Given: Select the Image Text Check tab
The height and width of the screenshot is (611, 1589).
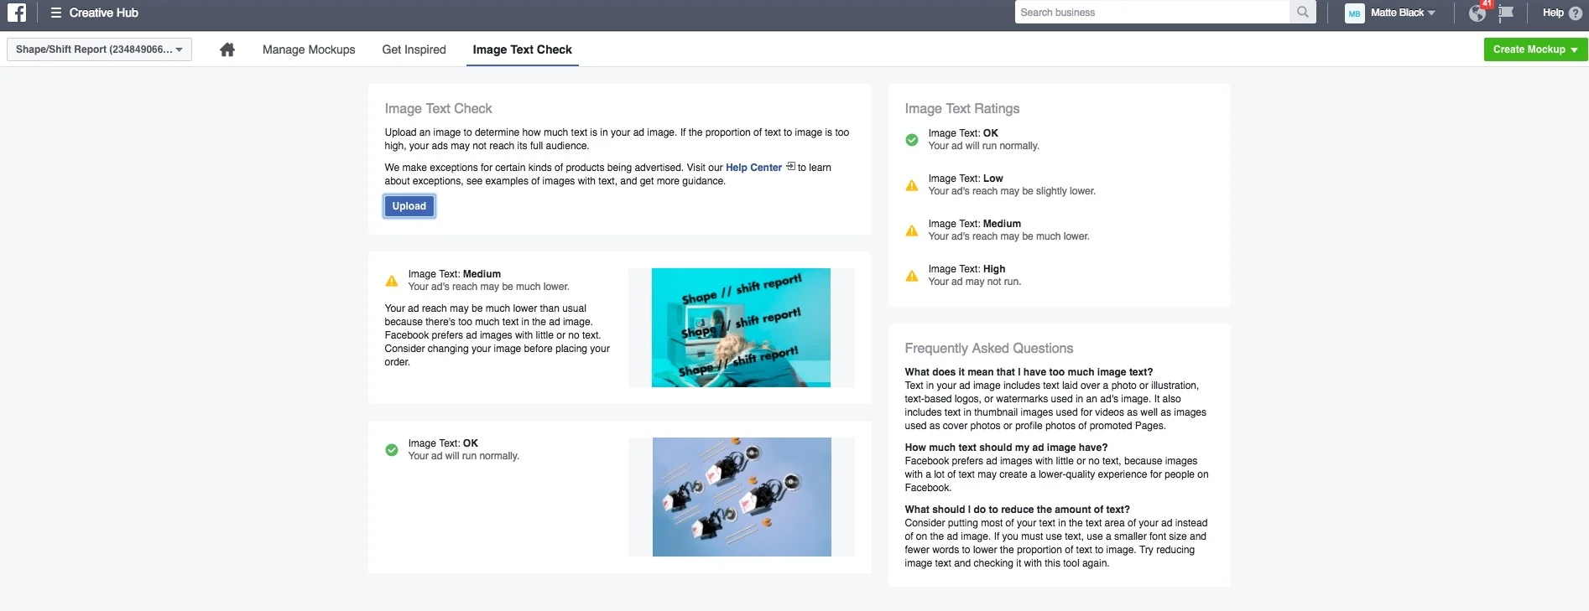Looking at the screenshot, I should [x=523, y=49].
